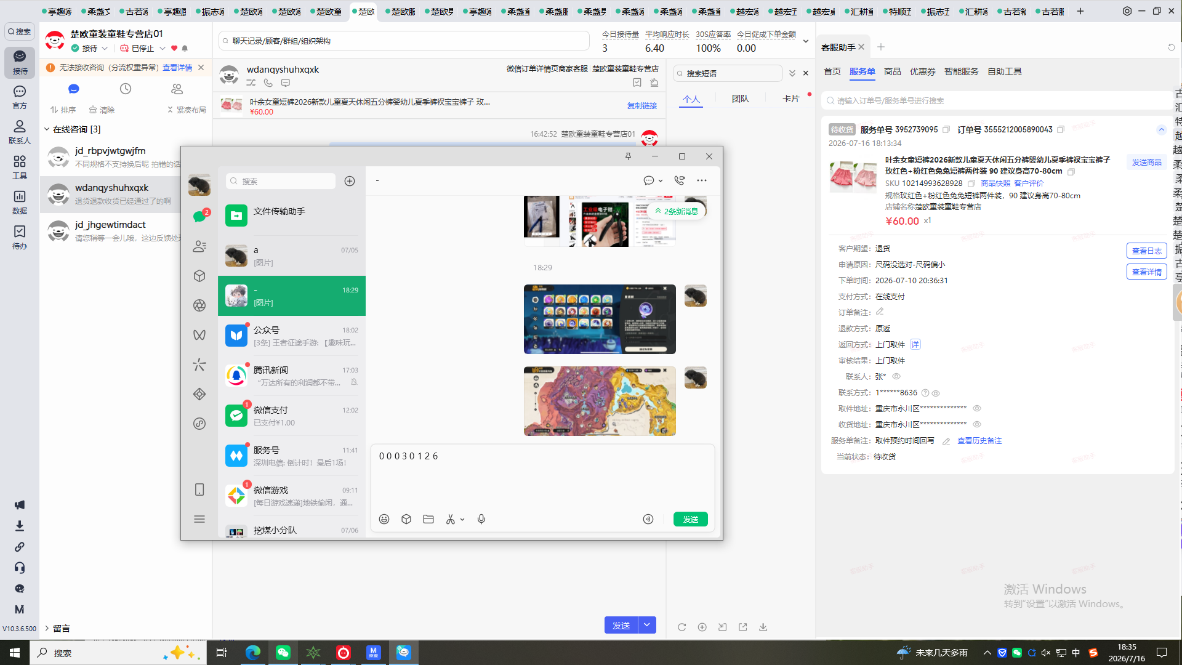Expand the quick phrases panel double chevron
This screenshot has height=665, width=1182.
point(792,73)
